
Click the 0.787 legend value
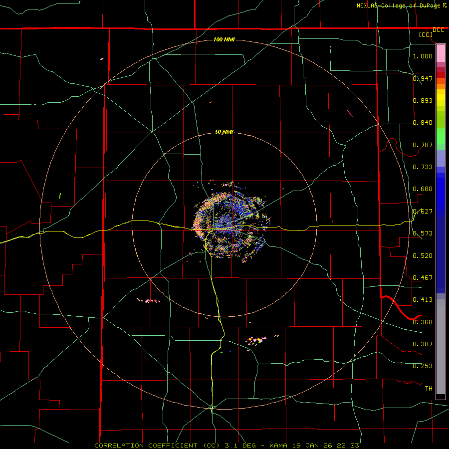[x=423, y=145]
